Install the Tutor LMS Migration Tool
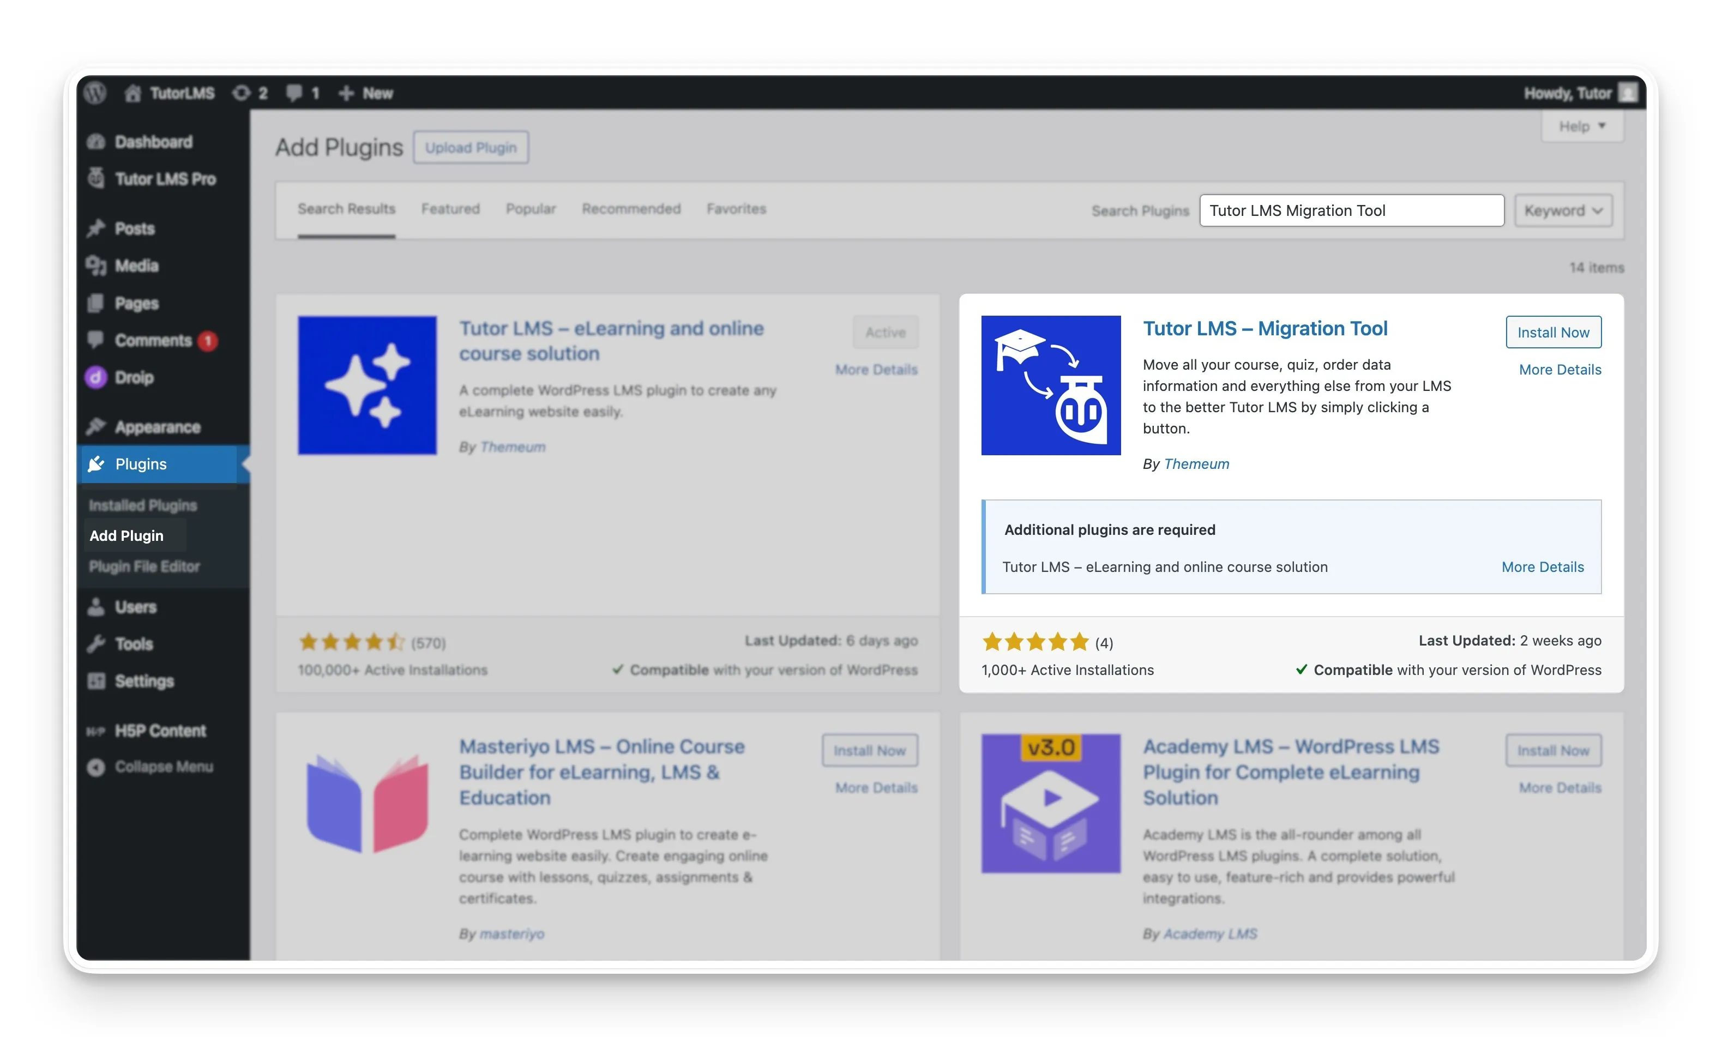 pos(1553,333)
